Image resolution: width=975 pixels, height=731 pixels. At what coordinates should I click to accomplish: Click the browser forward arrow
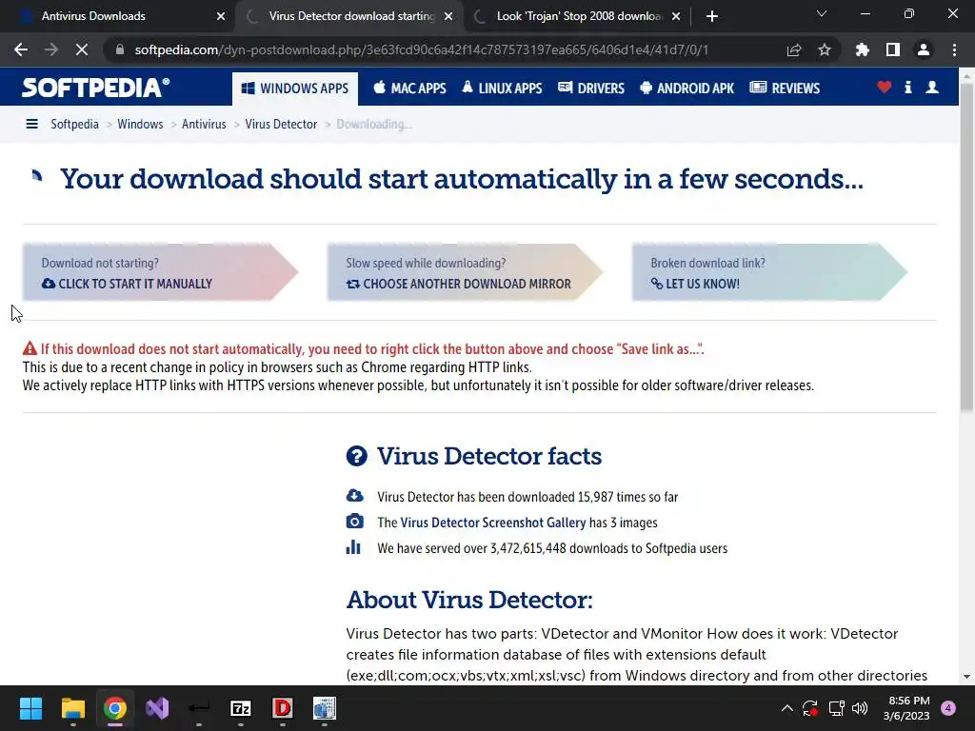[51, 49]
